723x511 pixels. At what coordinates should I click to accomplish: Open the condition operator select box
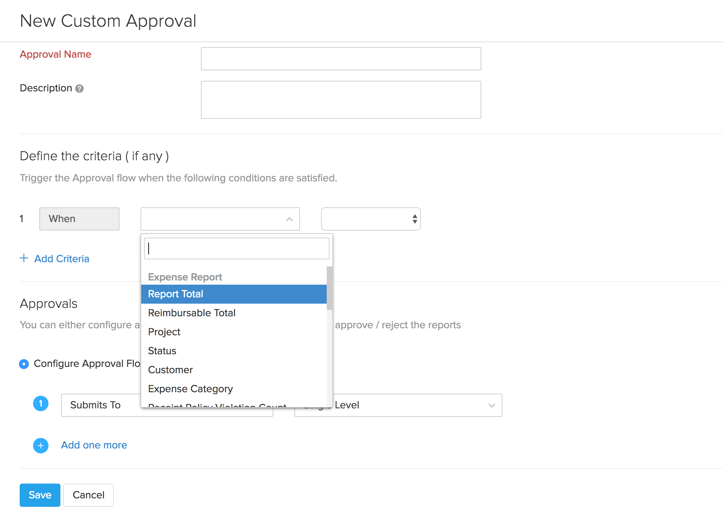[371, 219]
